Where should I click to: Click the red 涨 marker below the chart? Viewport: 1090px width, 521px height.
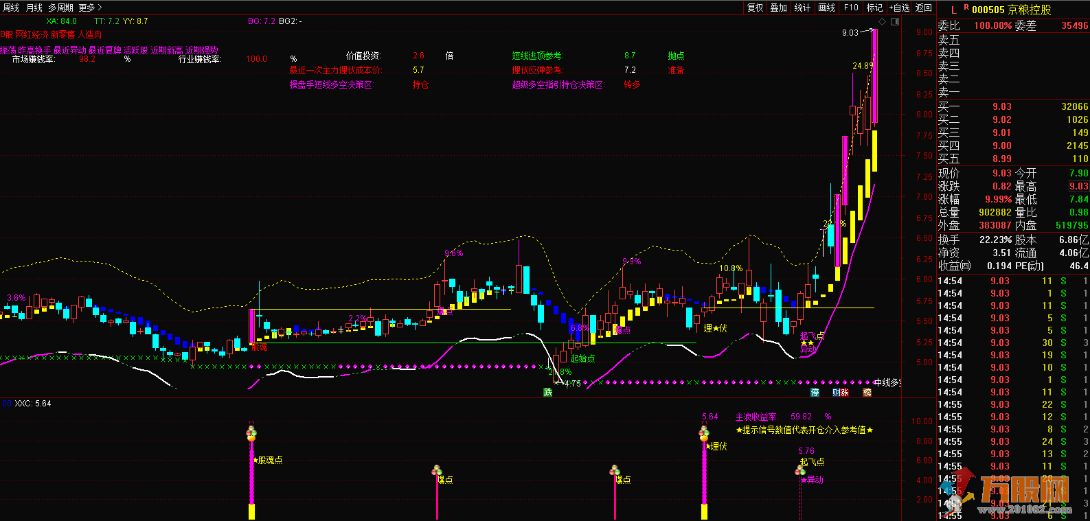point(845,393)
